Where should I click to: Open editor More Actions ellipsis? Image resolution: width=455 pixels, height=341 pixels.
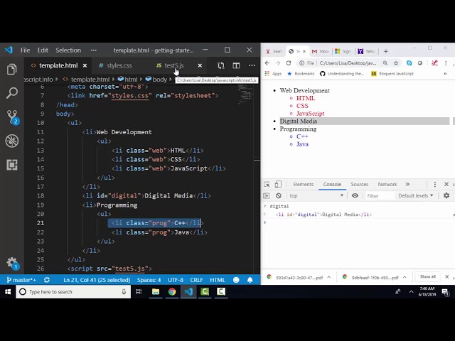point(252,65)
